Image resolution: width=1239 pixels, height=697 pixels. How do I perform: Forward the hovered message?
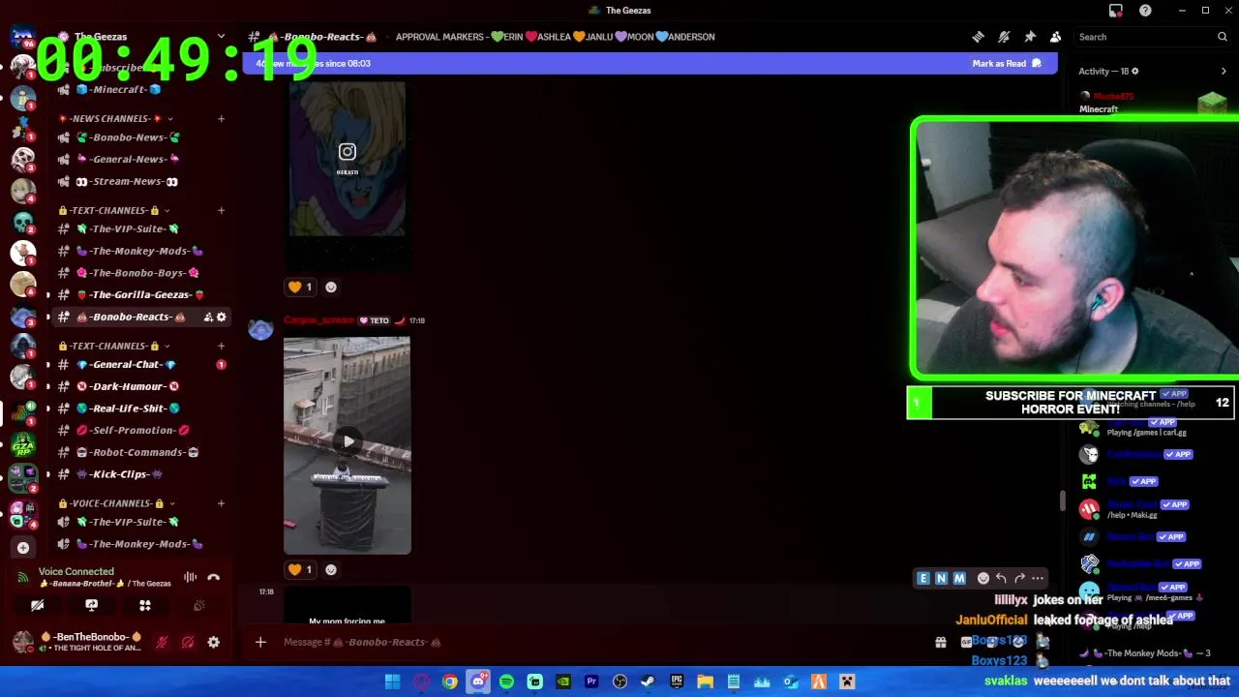[1019, 578]
